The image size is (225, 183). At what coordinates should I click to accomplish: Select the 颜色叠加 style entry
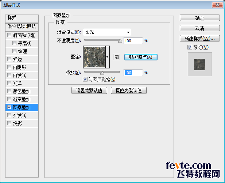click(x=22, y=91)
